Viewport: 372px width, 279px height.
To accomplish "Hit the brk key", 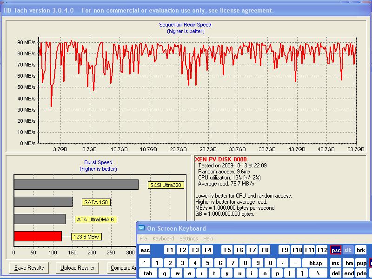I will (361, 250).
